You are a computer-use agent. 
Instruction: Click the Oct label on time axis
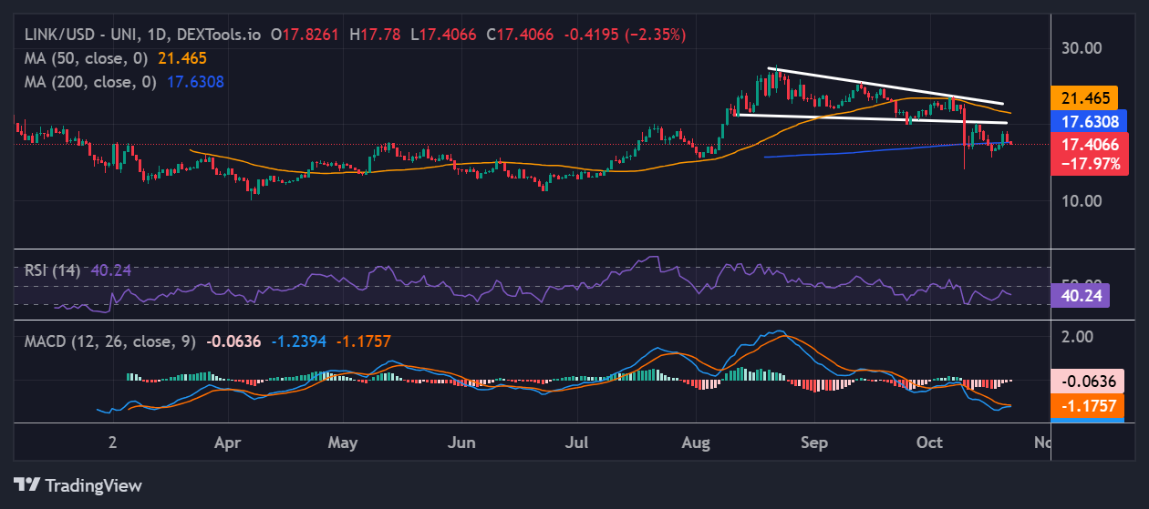click(929, 443)
